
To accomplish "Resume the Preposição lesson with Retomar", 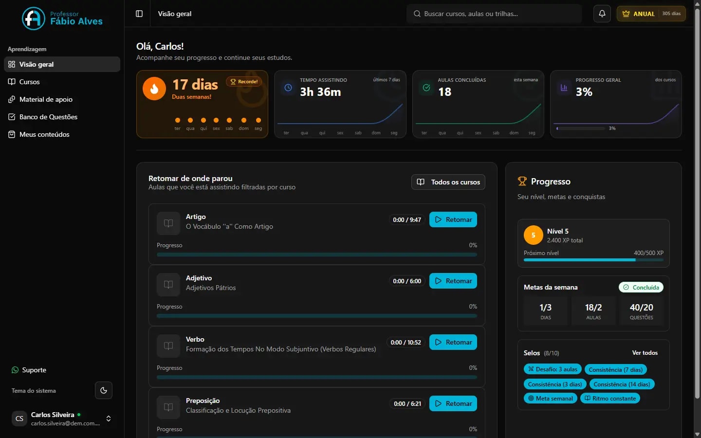I will tap(453, 403).
